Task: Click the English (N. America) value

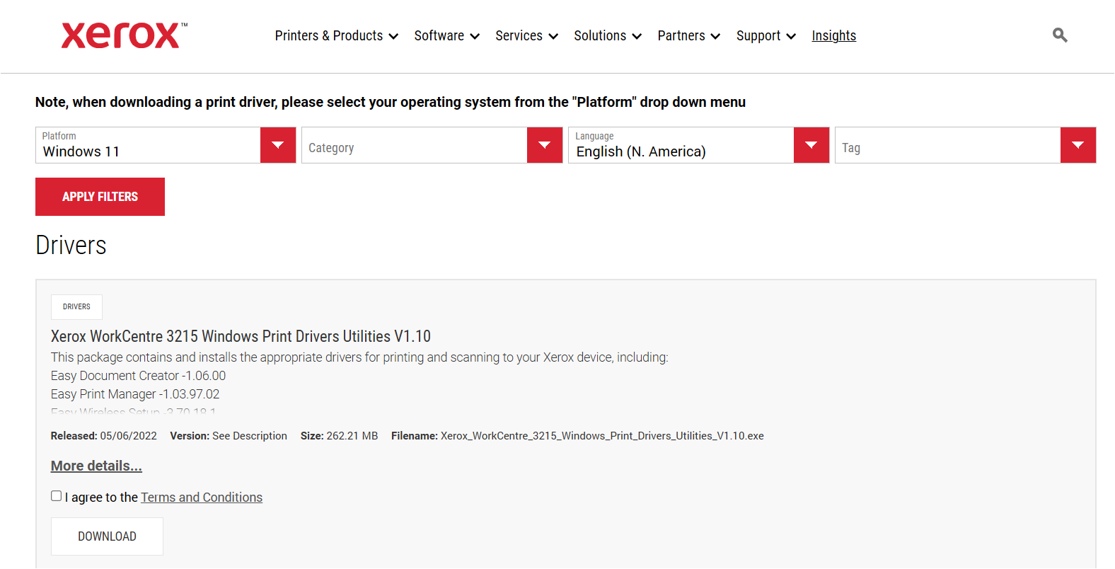Action: (641, 151)
